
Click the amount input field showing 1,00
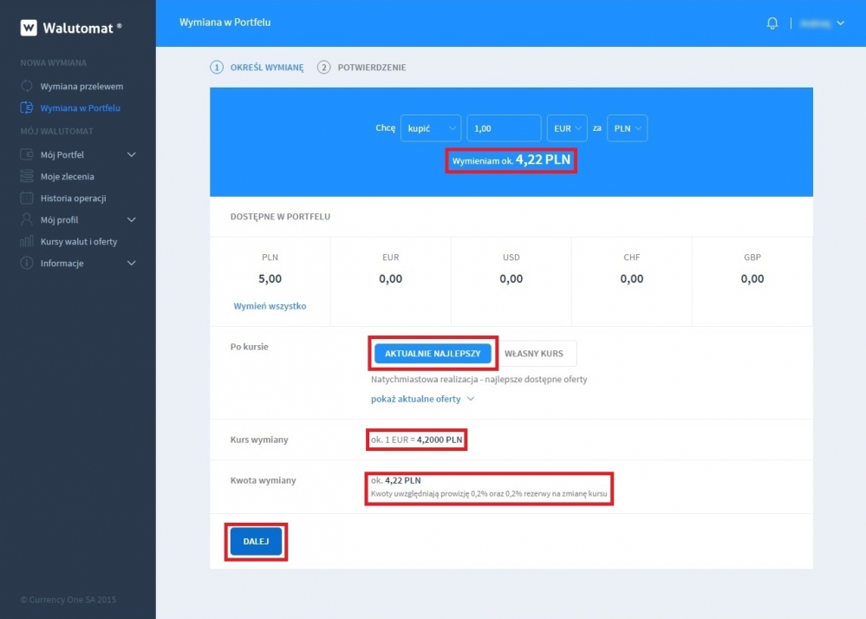504,128
